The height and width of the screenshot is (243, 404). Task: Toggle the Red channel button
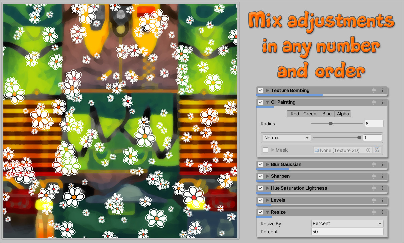[x=295, y=114]
